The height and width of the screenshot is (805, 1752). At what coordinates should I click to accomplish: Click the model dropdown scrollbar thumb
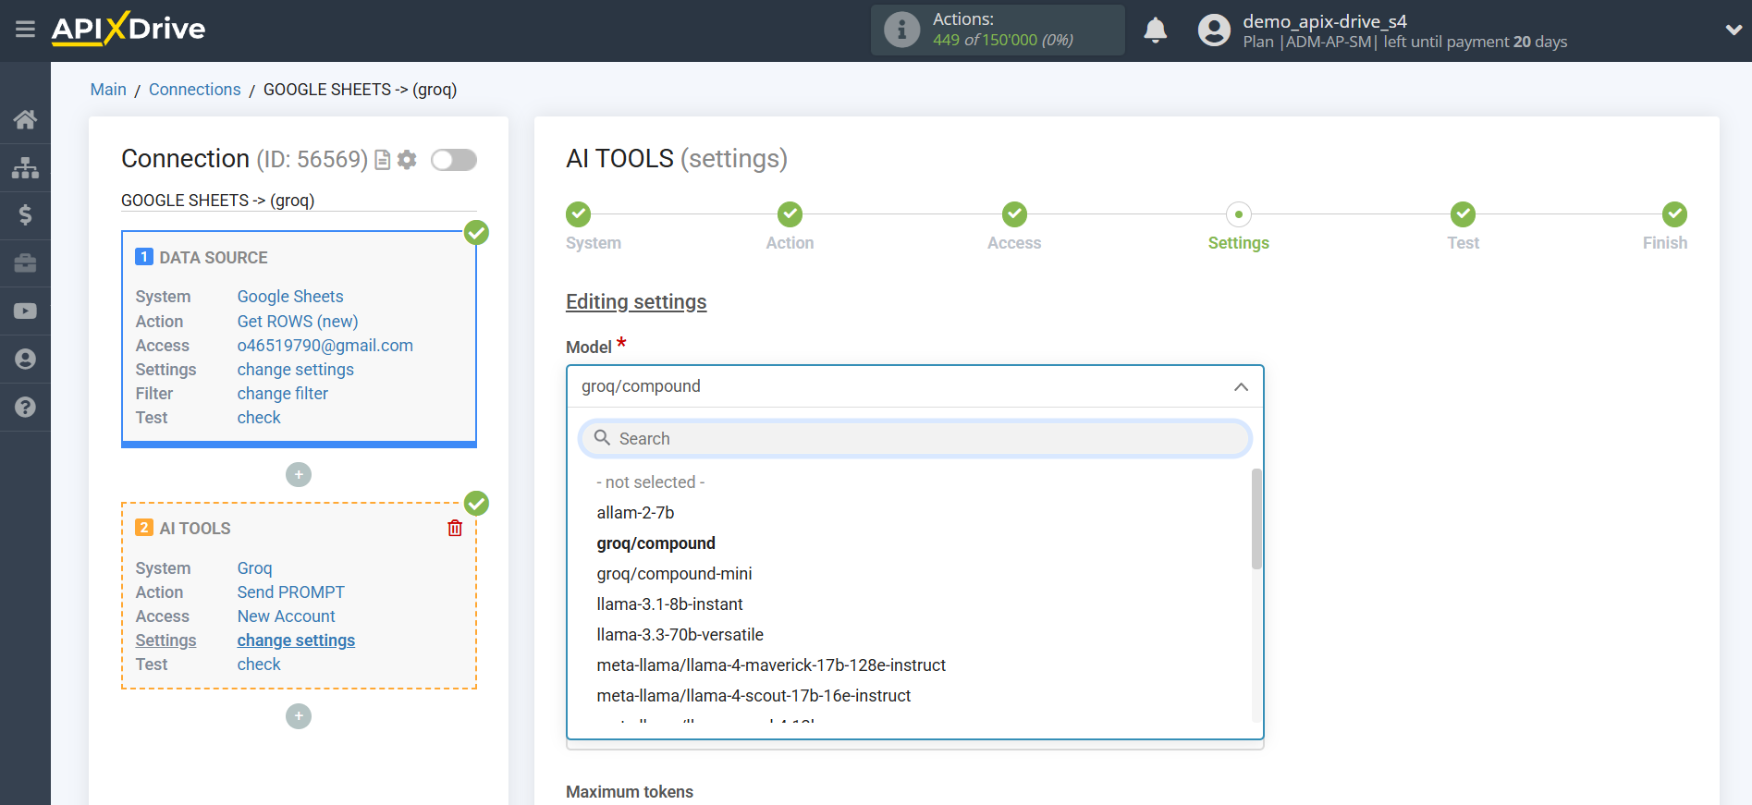(1256, 518)
